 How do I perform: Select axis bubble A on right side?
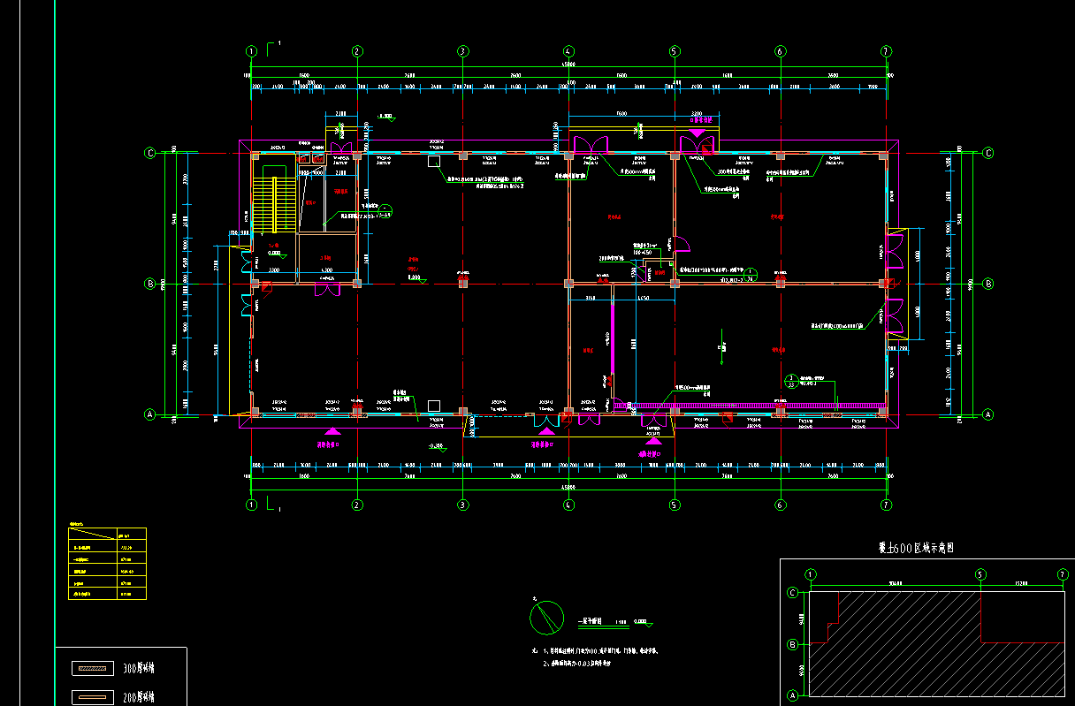(987, 414)
